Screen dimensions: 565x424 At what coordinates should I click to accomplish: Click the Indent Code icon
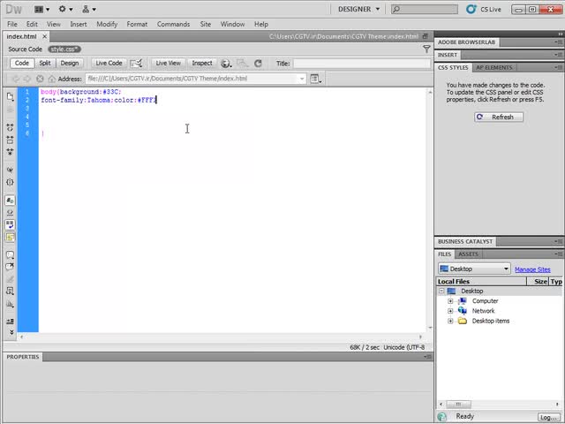10,321
